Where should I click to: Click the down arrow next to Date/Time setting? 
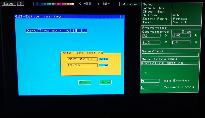coord(85,31)
